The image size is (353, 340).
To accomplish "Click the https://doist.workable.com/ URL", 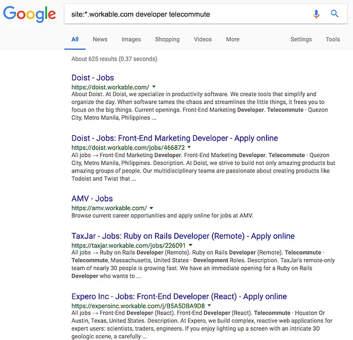I will (x=110, y=87).
